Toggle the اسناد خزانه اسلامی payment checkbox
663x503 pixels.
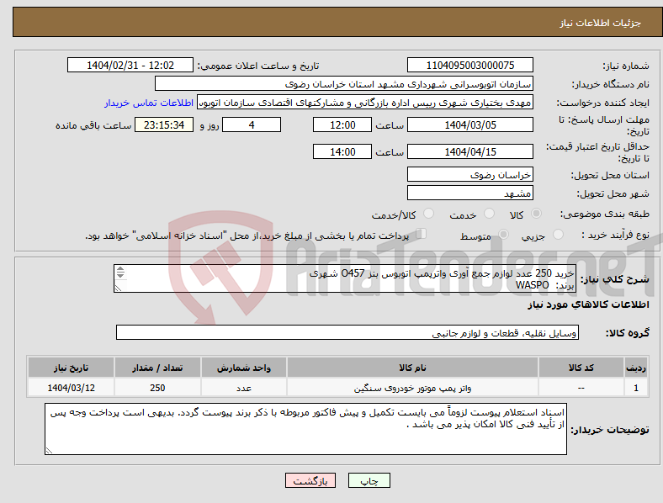pos(422,234)
